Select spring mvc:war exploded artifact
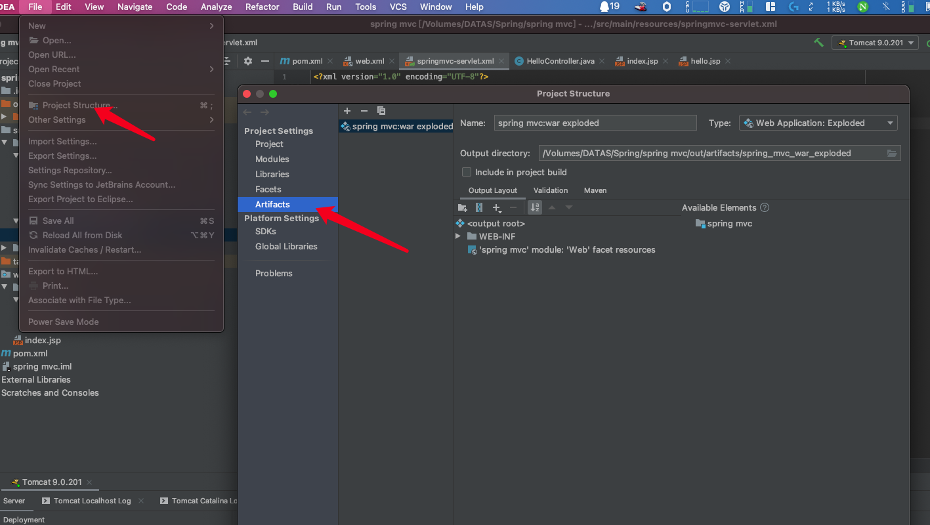This screenshot has height=525, width=930. [396, 126]
